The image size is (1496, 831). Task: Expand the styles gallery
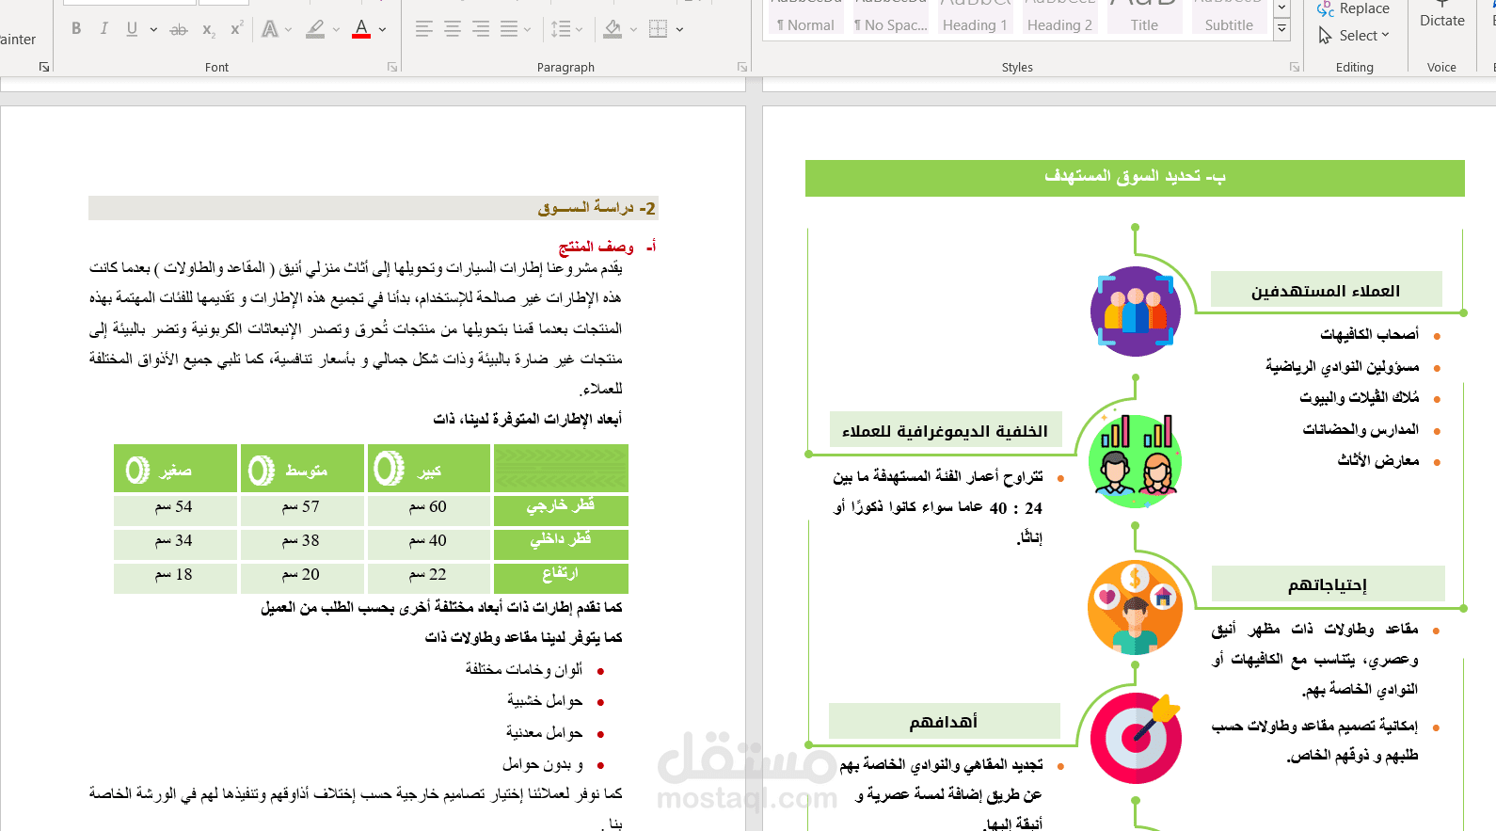1281,30
